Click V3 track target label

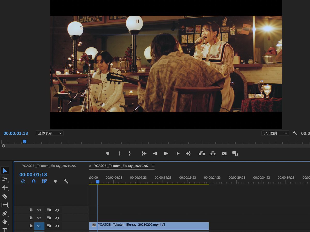[39, 210]
